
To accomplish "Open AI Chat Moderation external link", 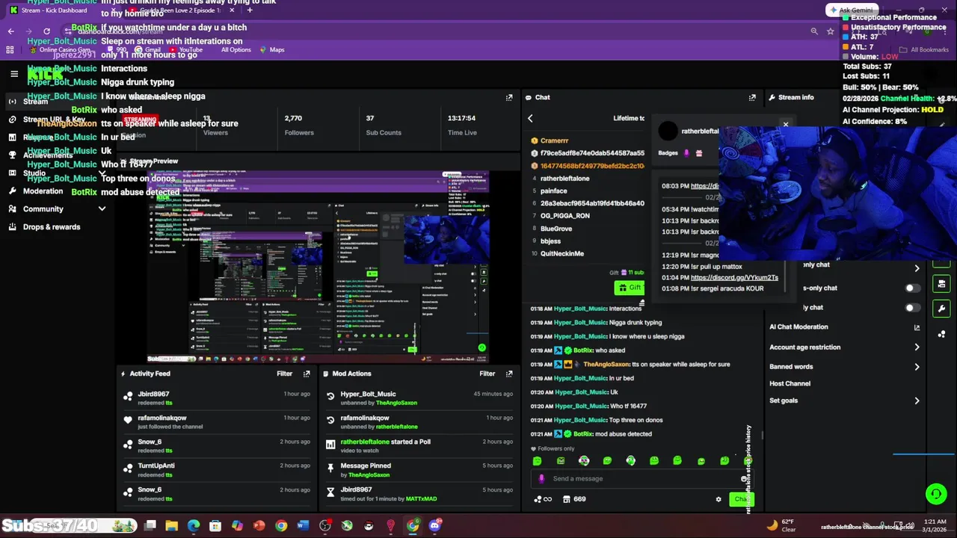I will click(x=917, y=327).
